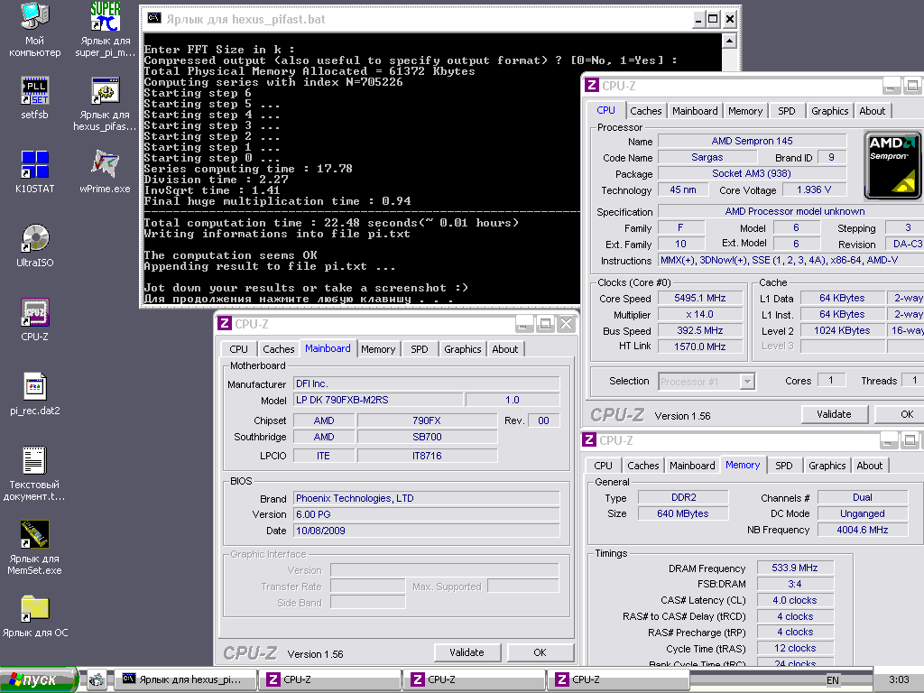Click OK in the Mainboard CPU-Z window
This screenshot has width=924, height=693.
click(540, 652)
